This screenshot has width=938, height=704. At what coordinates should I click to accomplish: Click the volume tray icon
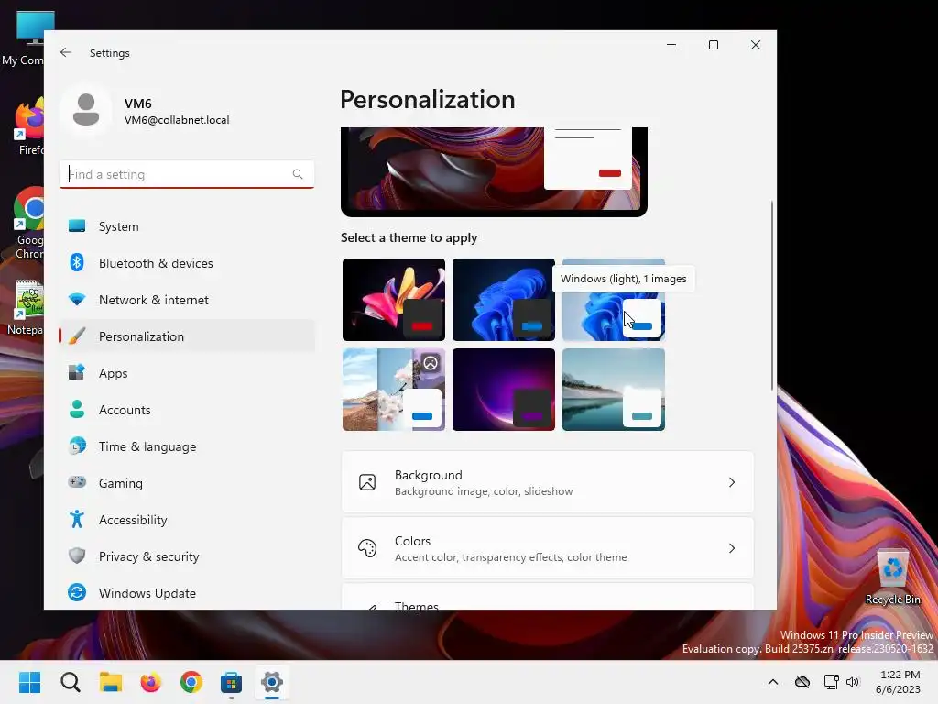[x=853, y=682]
